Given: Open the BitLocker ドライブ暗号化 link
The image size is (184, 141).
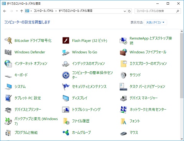Looking at the screenshot, I should click(33, 41).
